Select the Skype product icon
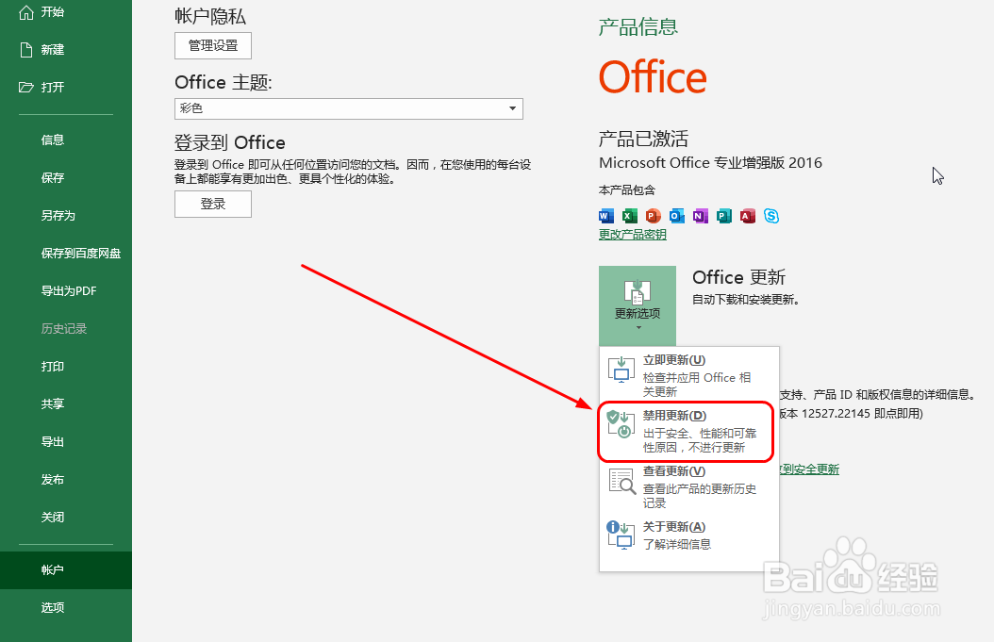Screen dimensions: 994x642 tap(770, 216)
